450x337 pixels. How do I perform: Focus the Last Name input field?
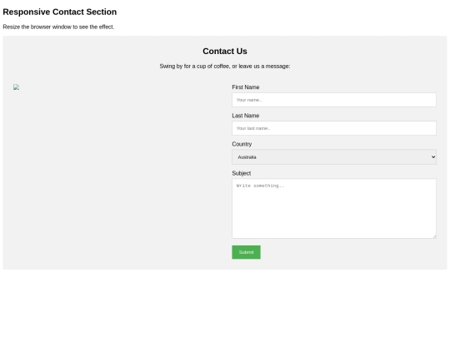pos(334,128)
